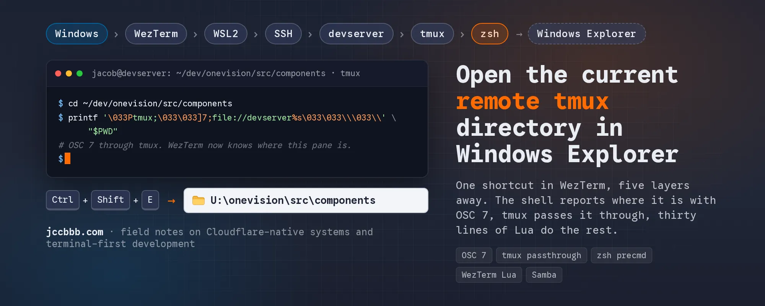Select the orange zsh pill

click(490, 34)
